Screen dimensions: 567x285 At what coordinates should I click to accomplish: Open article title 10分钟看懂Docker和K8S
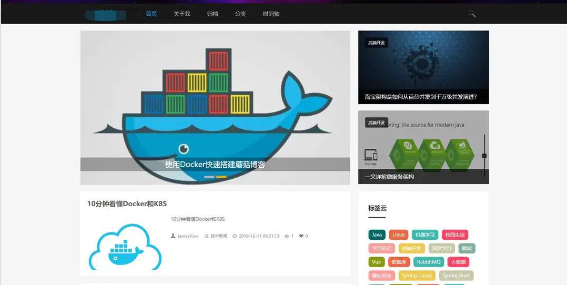pyautogui.click(x=127, y=203)
